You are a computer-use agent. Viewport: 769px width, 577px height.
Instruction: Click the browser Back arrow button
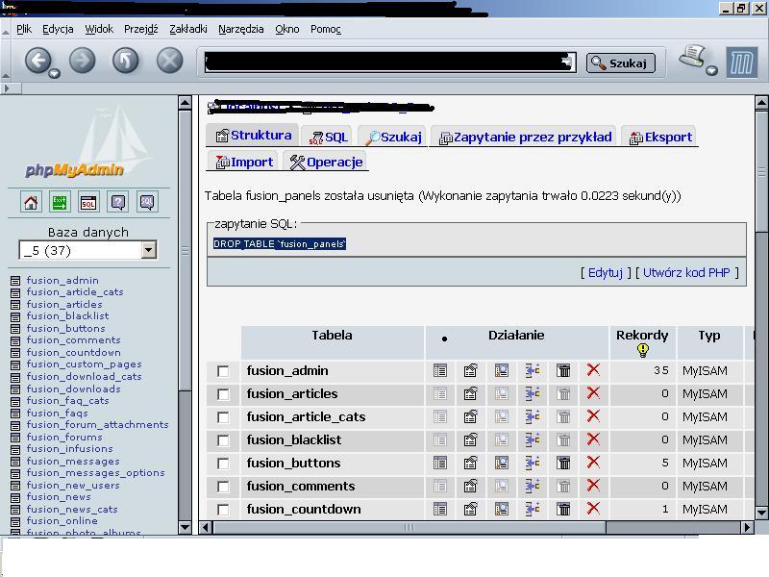click(37, 62)
